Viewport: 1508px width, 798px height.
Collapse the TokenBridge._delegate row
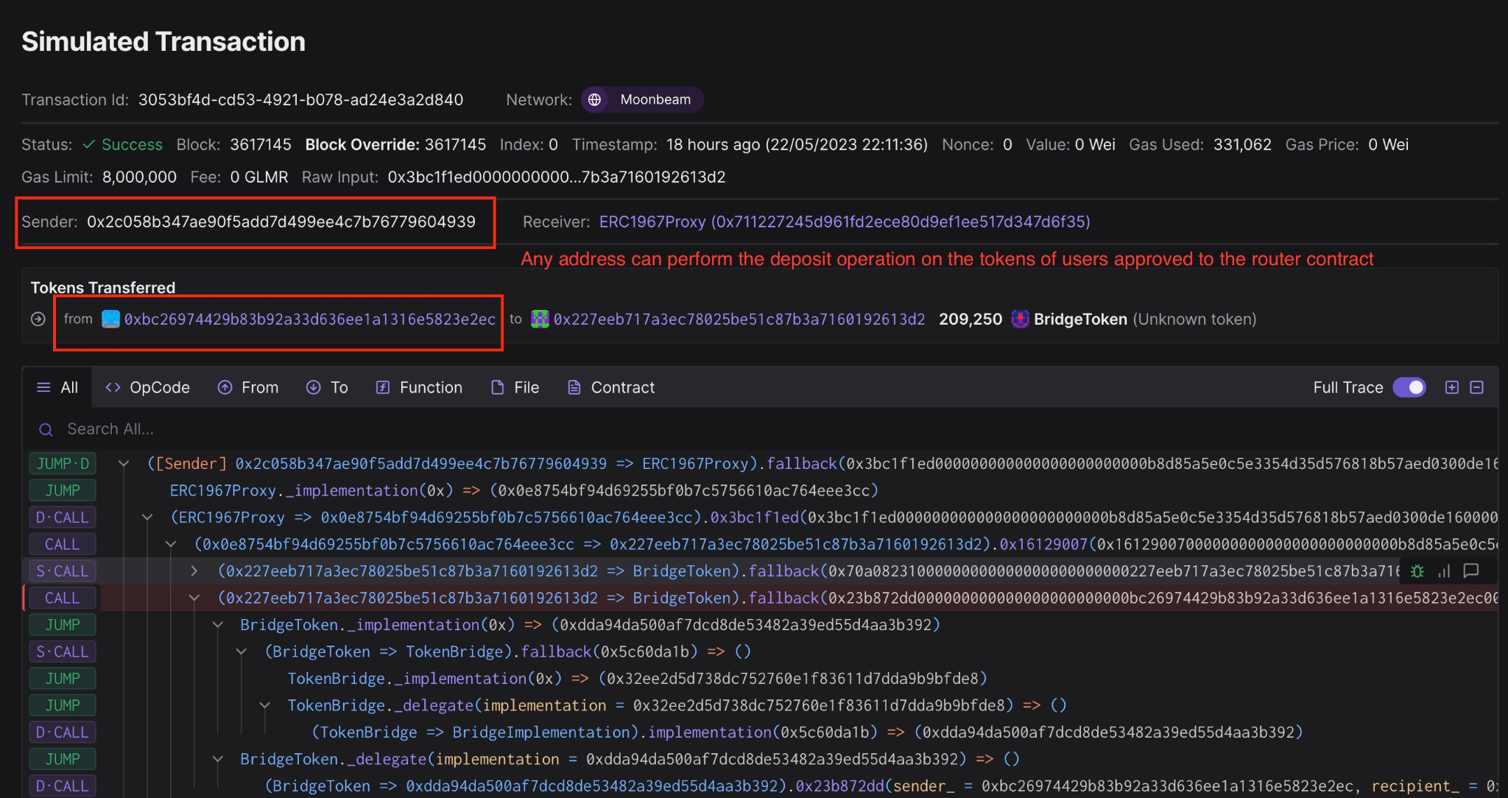click(264, 705)
